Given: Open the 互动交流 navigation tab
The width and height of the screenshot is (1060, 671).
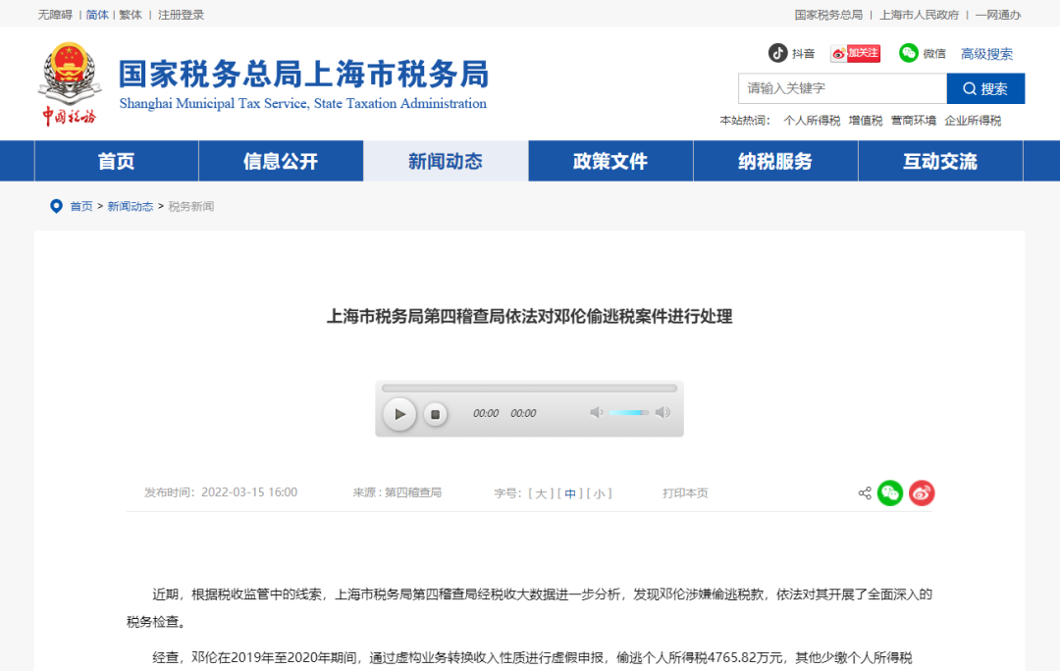Looking at the screenshot, I should pyautogui.click(x=940, y=161).
